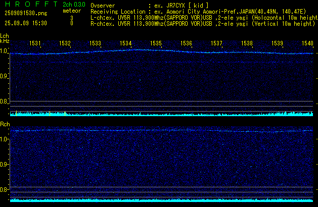Click the Ovserver JR7CYX line
Viewport: 318px width, 207px height.
(150, 6)
